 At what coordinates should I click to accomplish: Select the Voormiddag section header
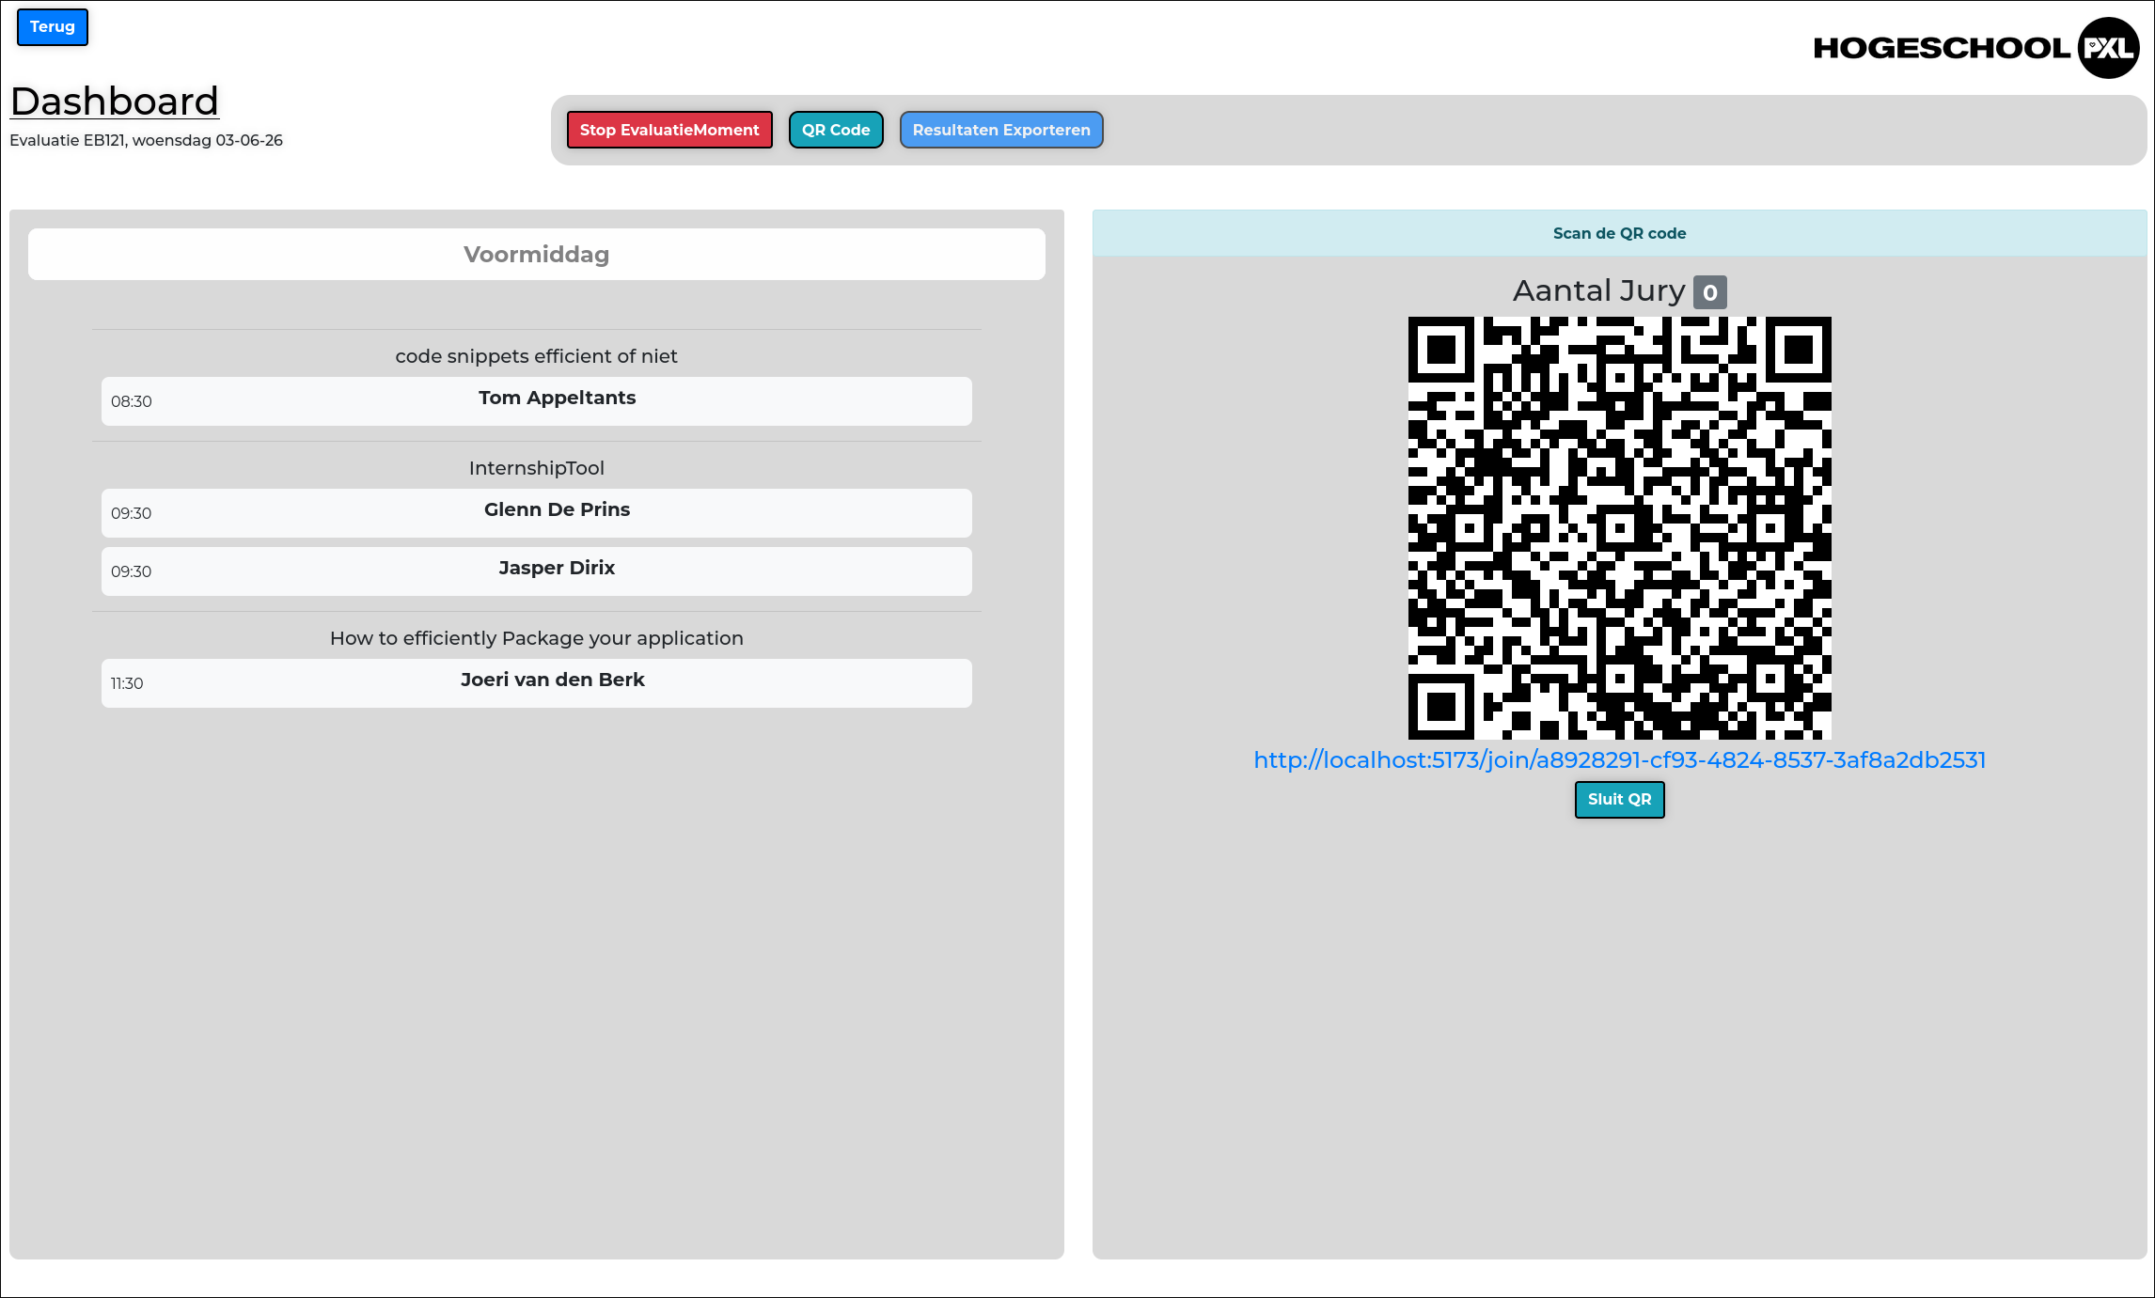(x=536, y=255)
